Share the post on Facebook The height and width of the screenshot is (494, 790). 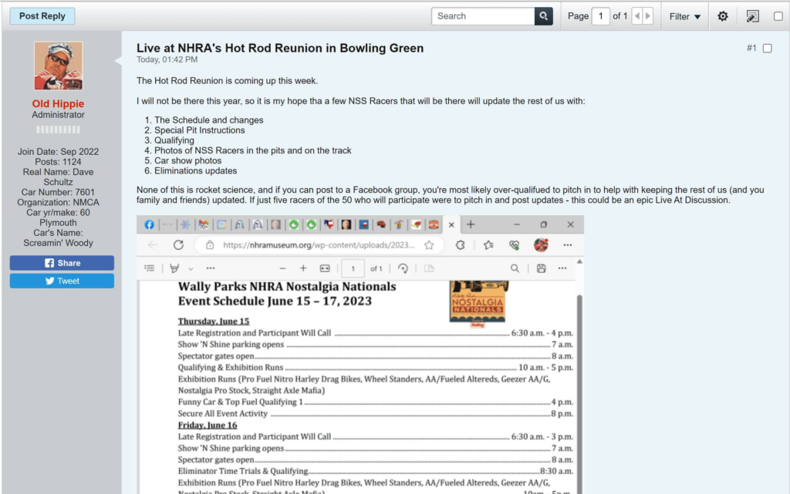(62, 263)
